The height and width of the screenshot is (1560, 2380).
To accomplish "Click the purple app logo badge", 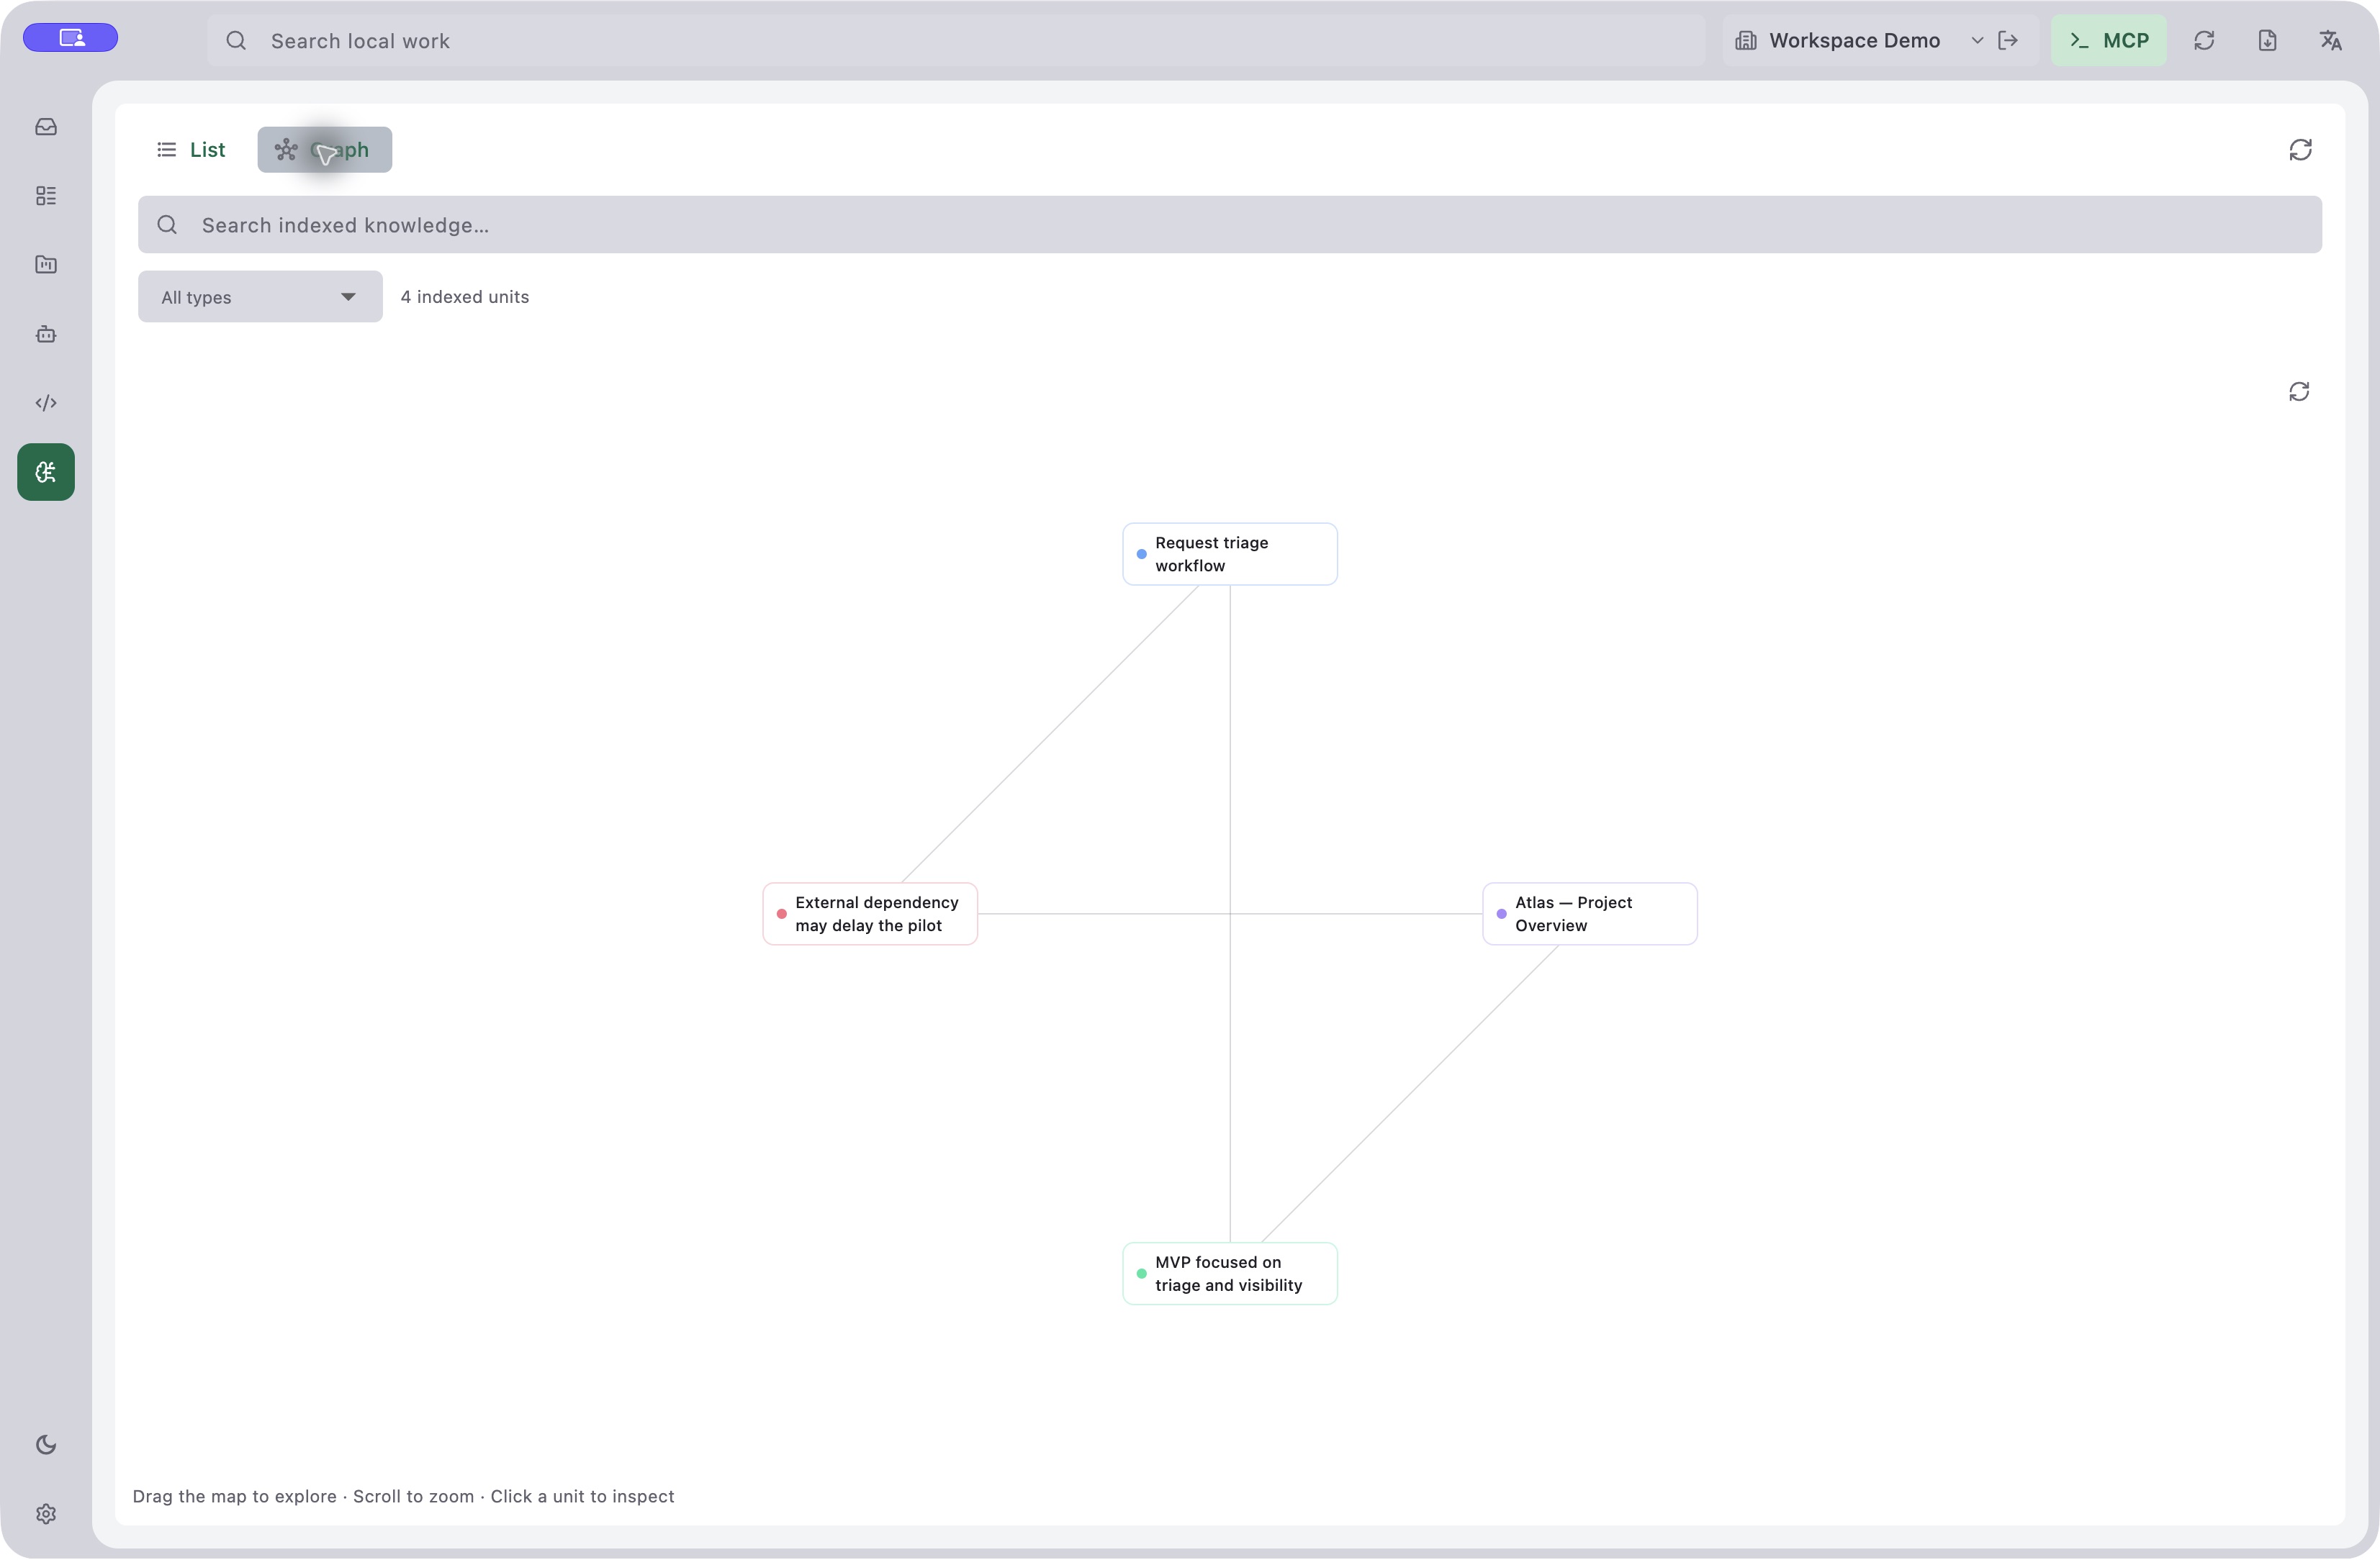I will pos(71,38).
